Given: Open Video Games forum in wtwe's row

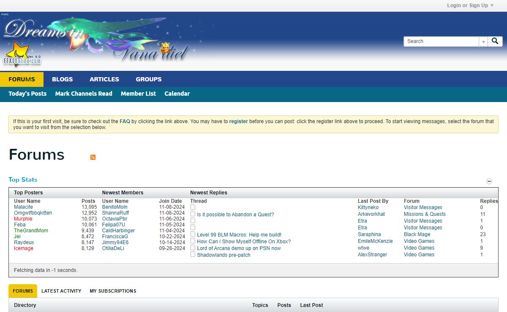Looking at the screenshot, I should coord(419,248).
